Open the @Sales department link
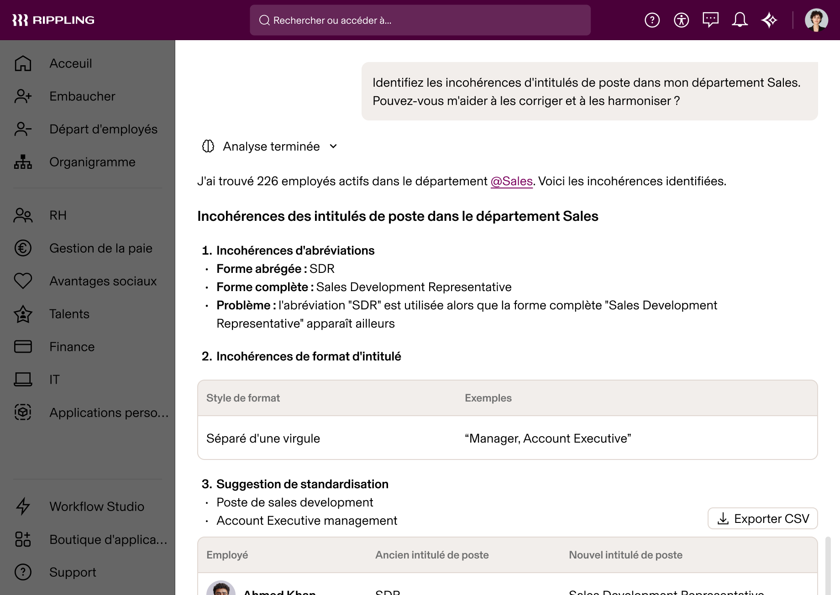 [511, 181]
